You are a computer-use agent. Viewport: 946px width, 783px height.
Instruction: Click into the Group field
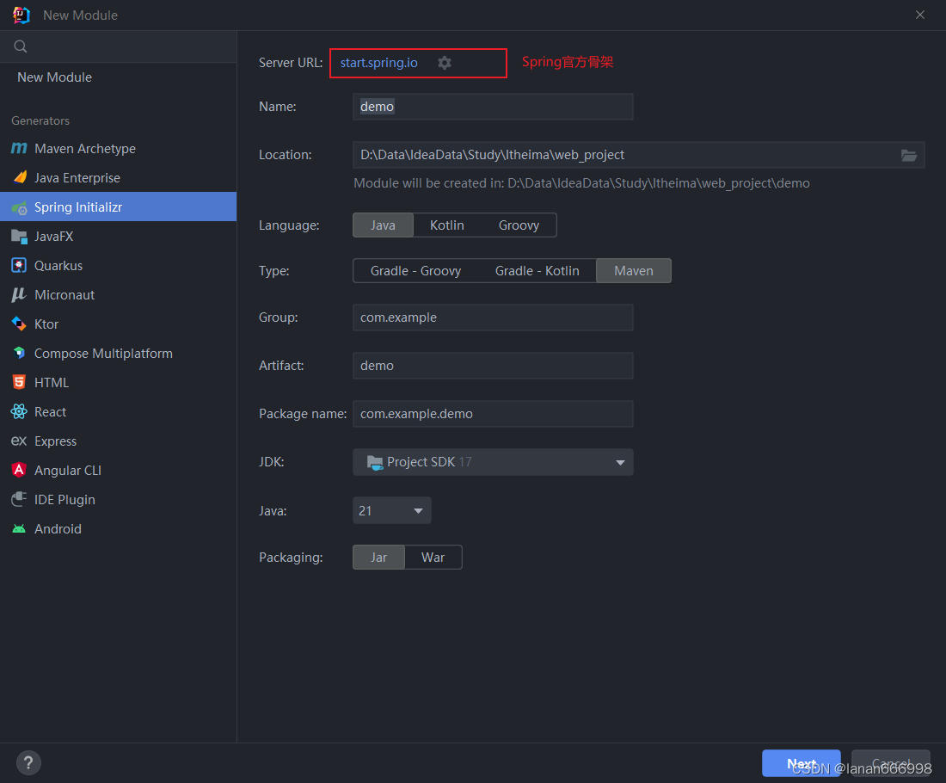click(x=493, y=318)
